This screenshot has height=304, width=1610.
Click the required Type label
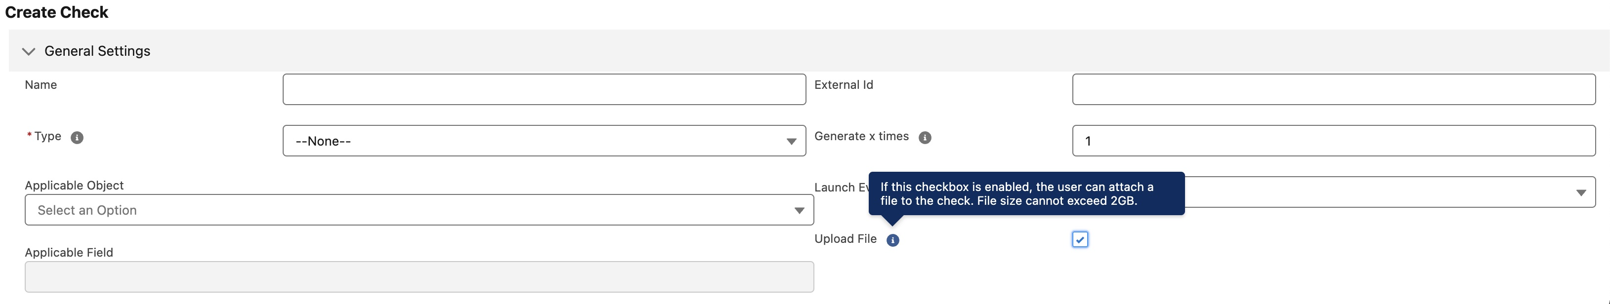(47, 136)
